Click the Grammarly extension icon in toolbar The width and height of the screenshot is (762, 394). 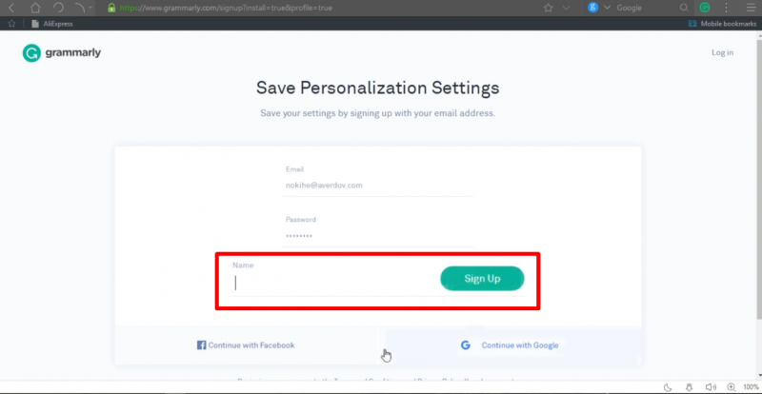(705, 7)
